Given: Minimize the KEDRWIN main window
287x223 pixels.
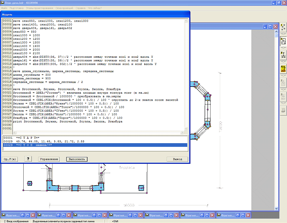Looking at the screenshot, I should point(274,3).
